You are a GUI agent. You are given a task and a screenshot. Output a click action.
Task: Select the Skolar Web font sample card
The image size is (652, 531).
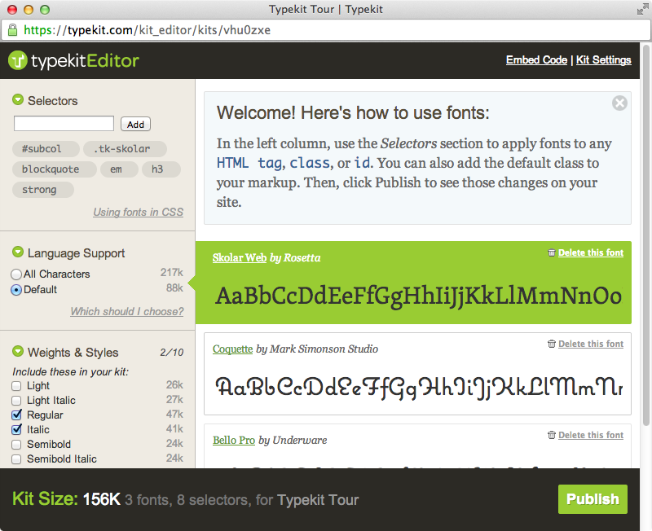[x=413, y=283]
